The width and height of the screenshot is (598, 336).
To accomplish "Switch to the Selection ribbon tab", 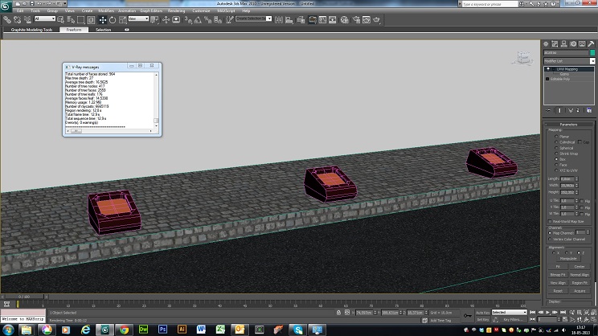I will click(103, 30).
